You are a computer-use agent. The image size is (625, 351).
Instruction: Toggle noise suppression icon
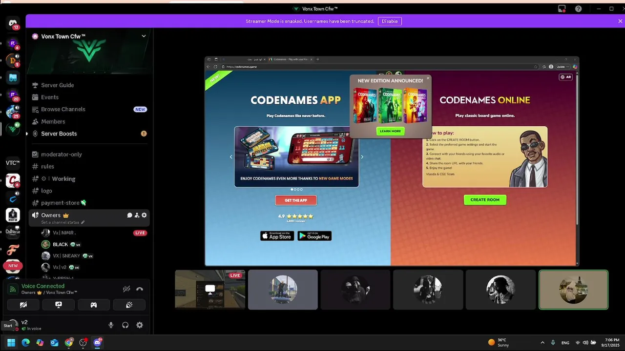[x=126, y=289]
